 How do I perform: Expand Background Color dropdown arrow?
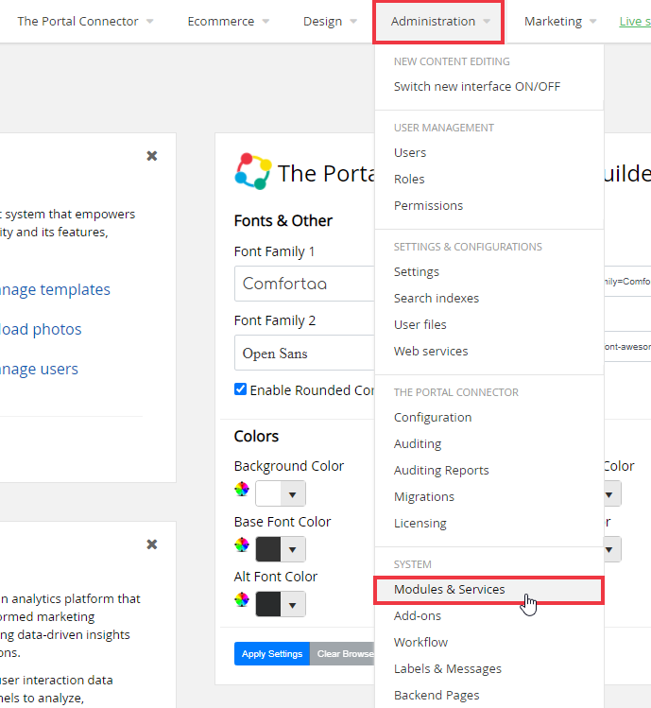pyautogui.click(x=293, y=494)
